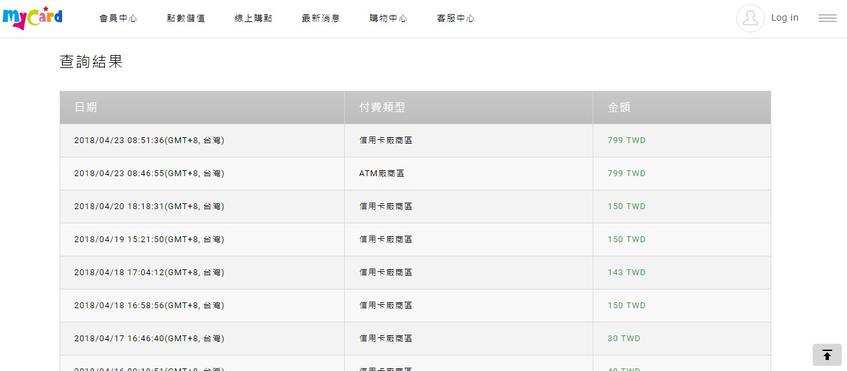Open the 點數儲值 menu
847x371 pixels.
(186, 19)
